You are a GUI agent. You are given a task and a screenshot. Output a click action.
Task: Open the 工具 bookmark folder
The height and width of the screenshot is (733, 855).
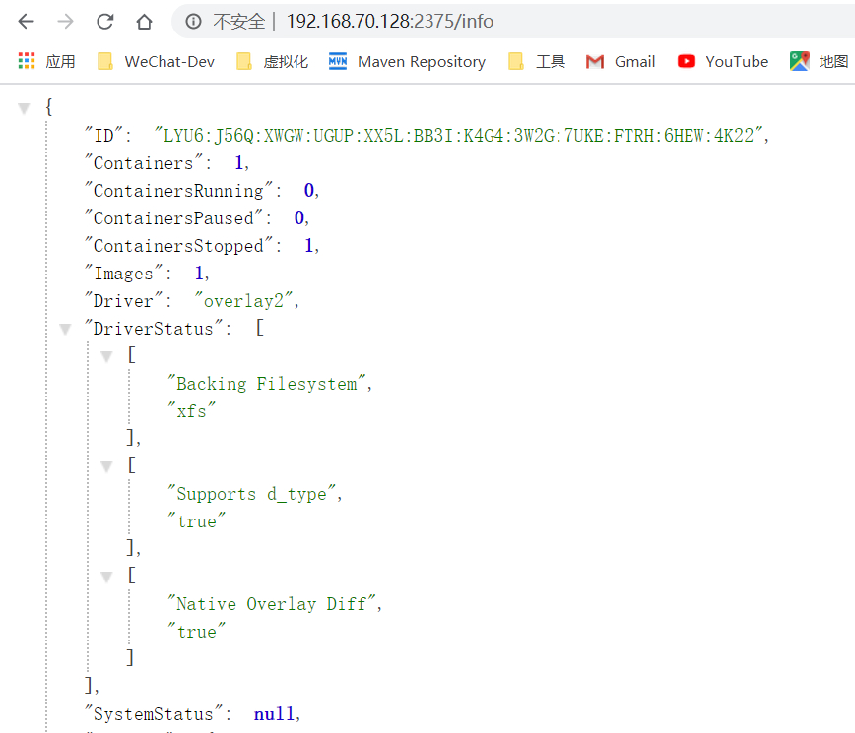tap(537, 61)
